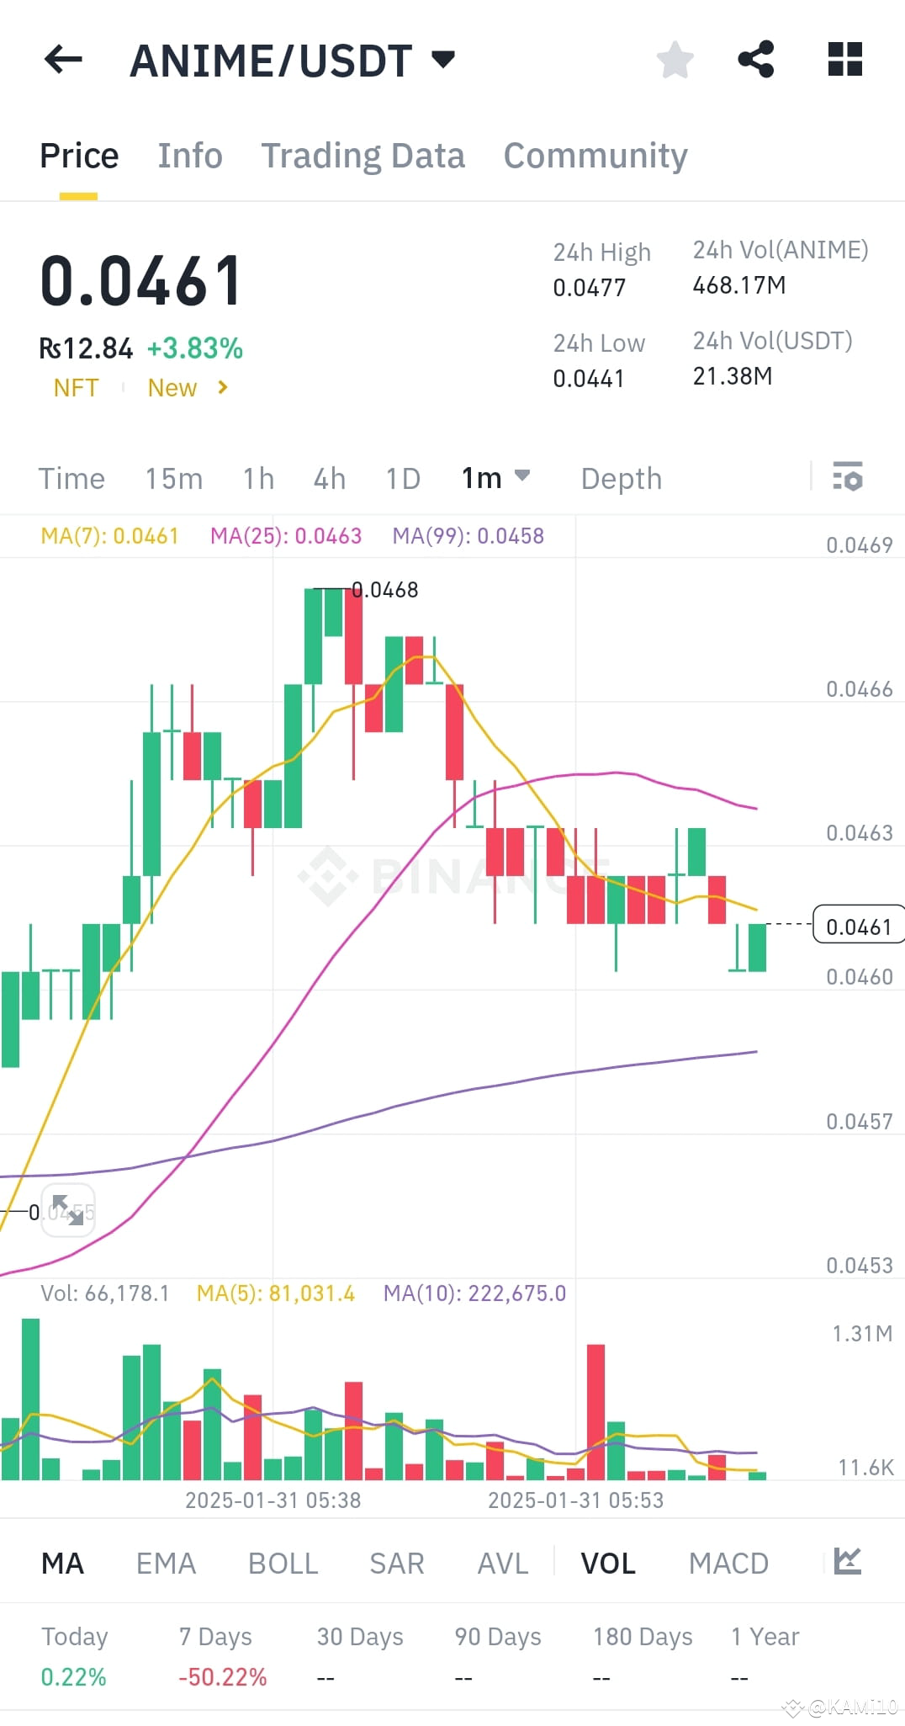Open the chart indicator icon after MACD
This screenshot has height=1726, width=905.
tap(847, 1561)
